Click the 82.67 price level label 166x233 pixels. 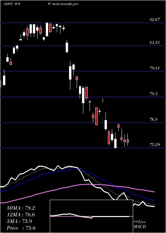click(x=155, y=19)
